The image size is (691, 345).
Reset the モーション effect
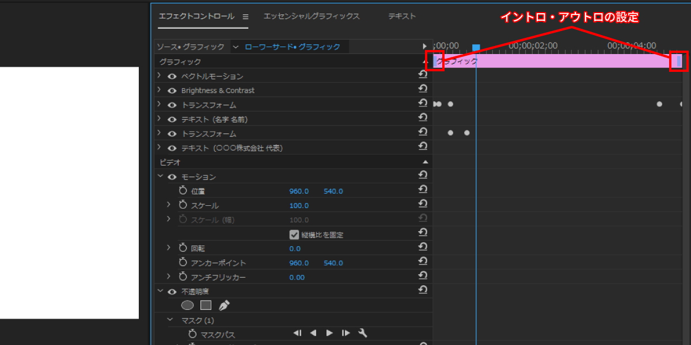tap(423, 175)
